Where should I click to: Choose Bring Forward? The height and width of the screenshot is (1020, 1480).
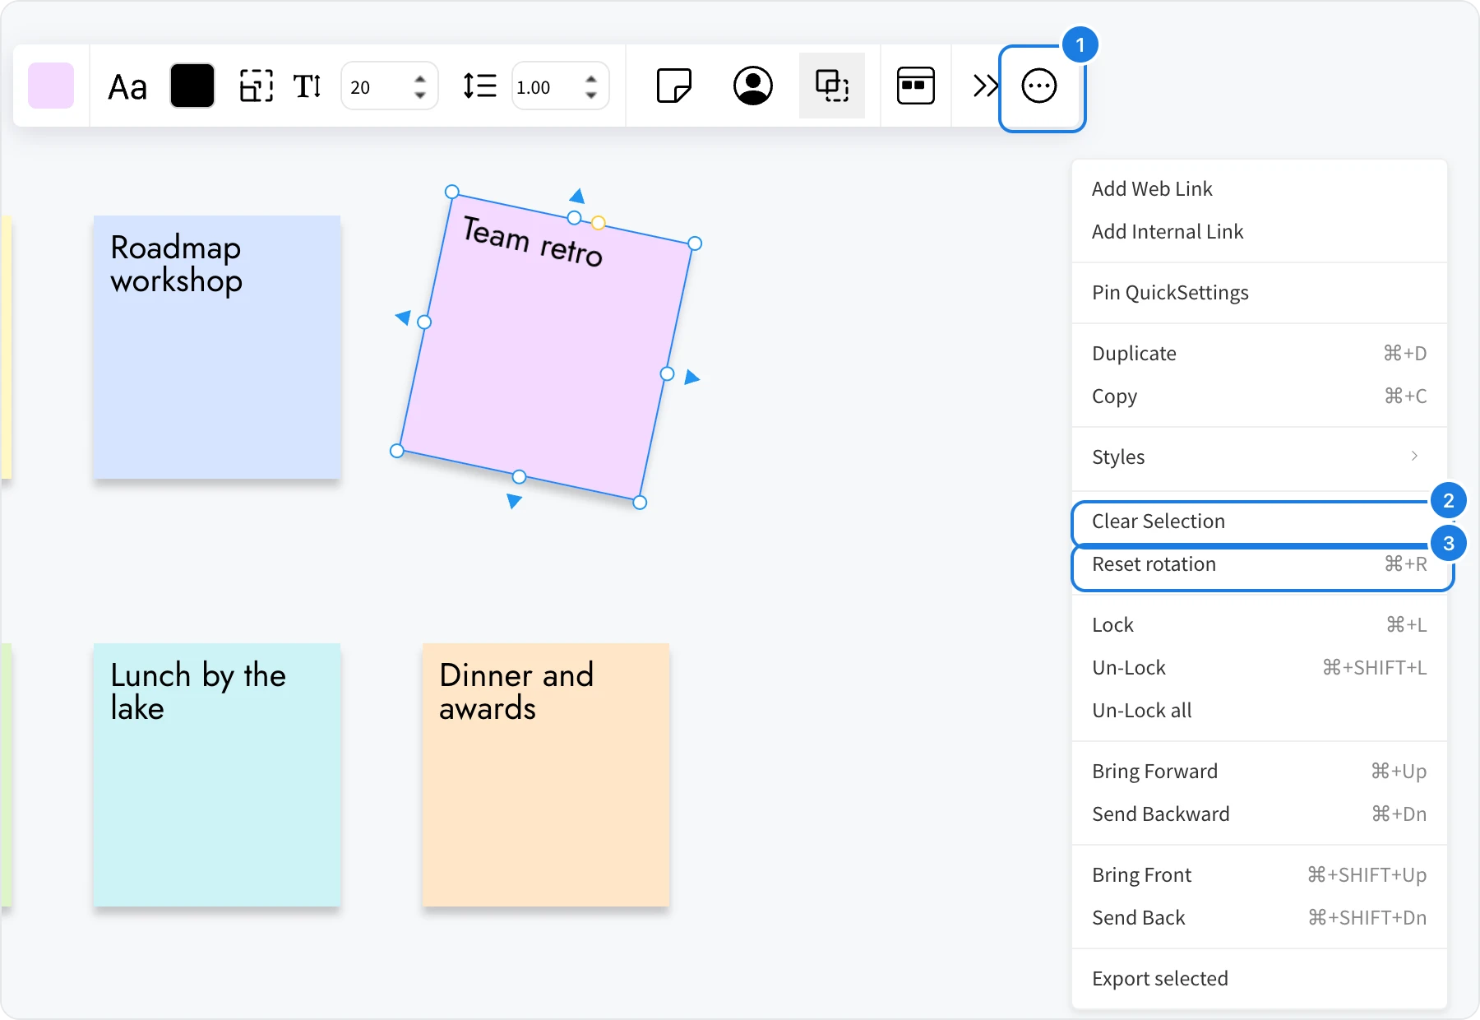[x=1260, y=772]
